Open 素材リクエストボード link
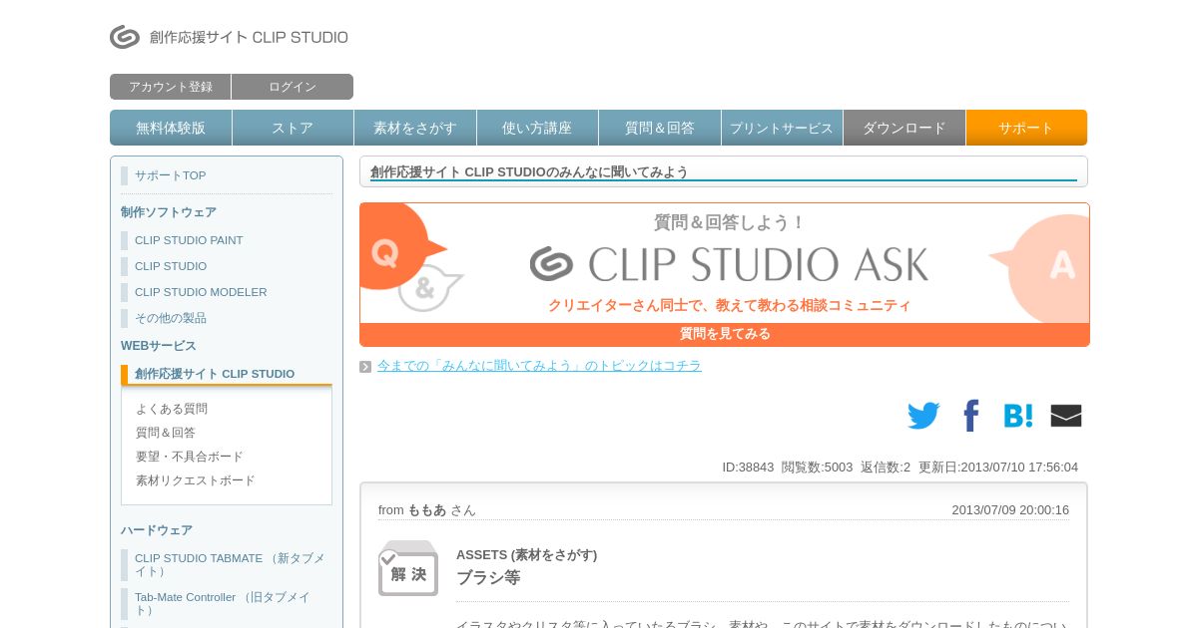Screen dimensions: 1198x628 196,480
